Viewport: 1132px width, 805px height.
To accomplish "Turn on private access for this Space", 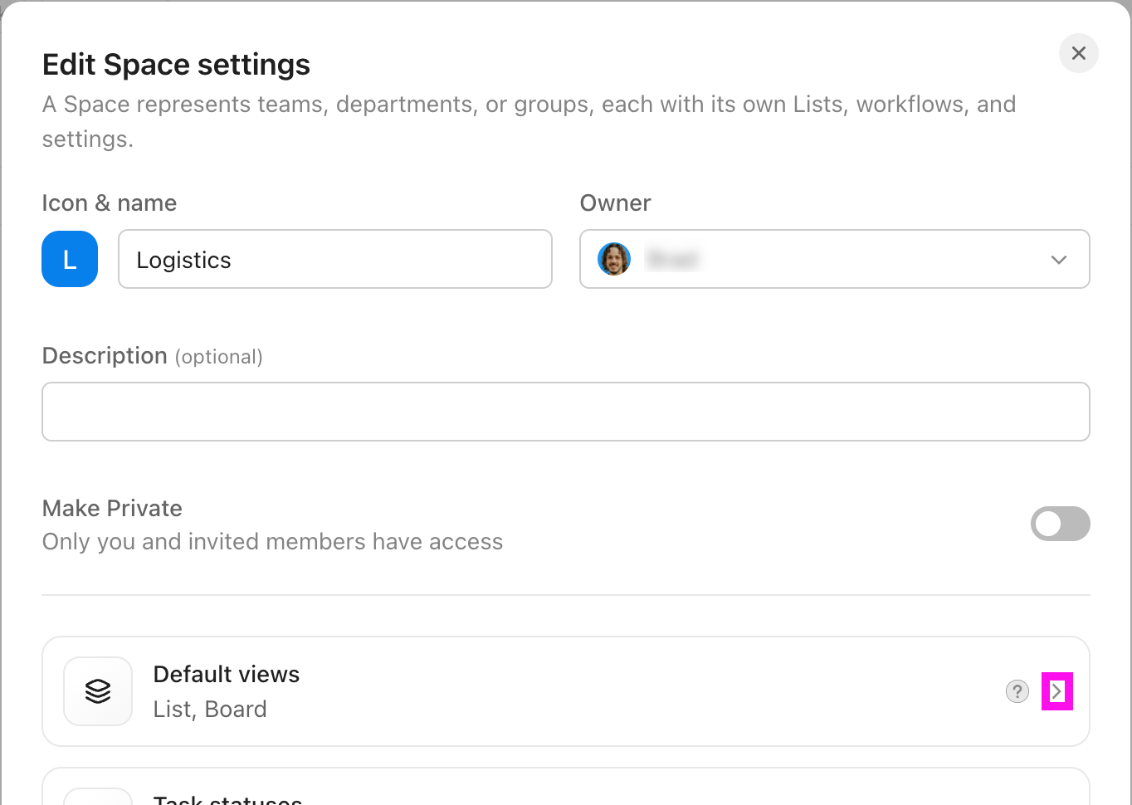I will pos(1061,524).
